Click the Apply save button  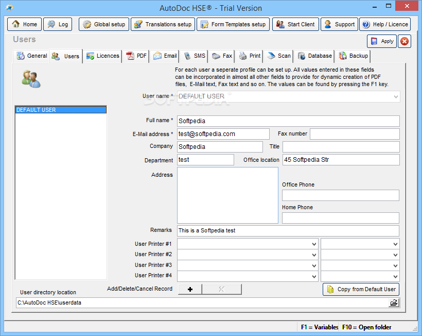pos(382,41)
